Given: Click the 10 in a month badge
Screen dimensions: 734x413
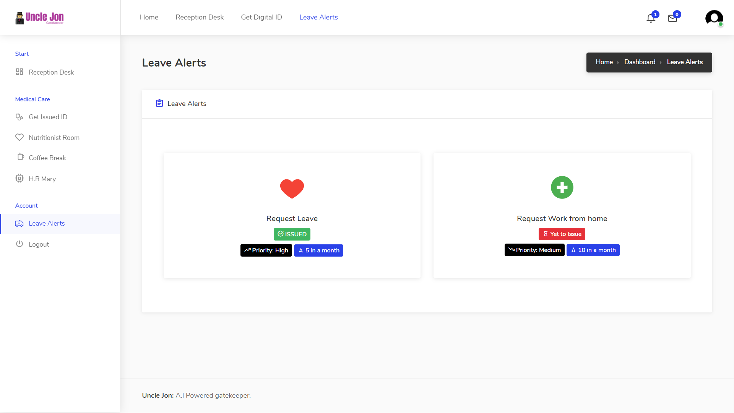Looking at the screenshot, I should point(593,250).
